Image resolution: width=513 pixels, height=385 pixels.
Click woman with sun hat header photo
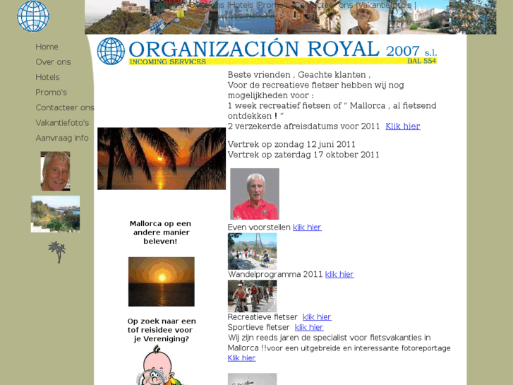(x=364, y=17)
